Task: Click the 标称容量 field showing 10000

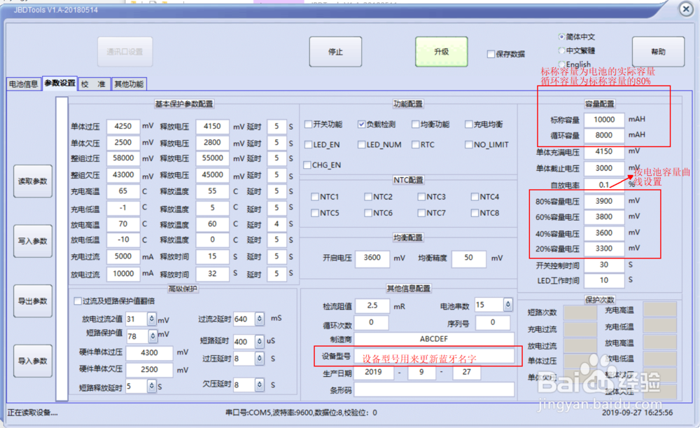Action: [x=604, y=120]
